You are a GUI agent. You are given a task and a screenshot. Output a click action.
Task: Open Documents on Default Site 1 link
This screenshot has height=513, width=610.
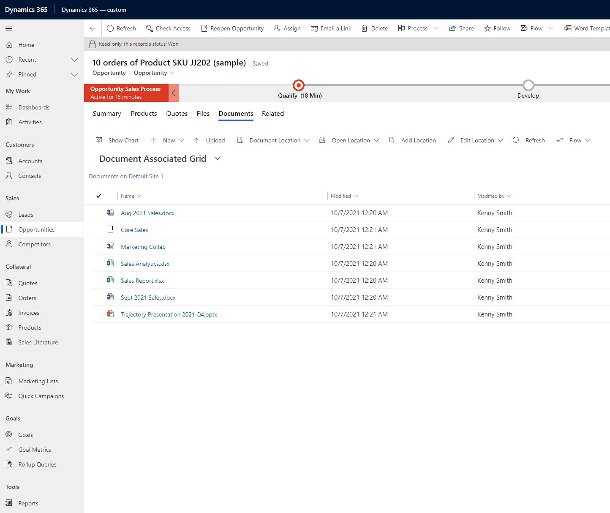point(126,176)
